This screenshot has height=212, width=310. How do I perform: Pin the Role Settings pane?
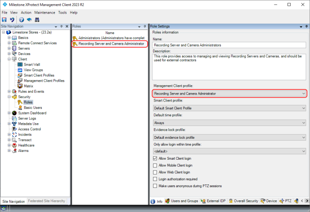pos(307,26)
